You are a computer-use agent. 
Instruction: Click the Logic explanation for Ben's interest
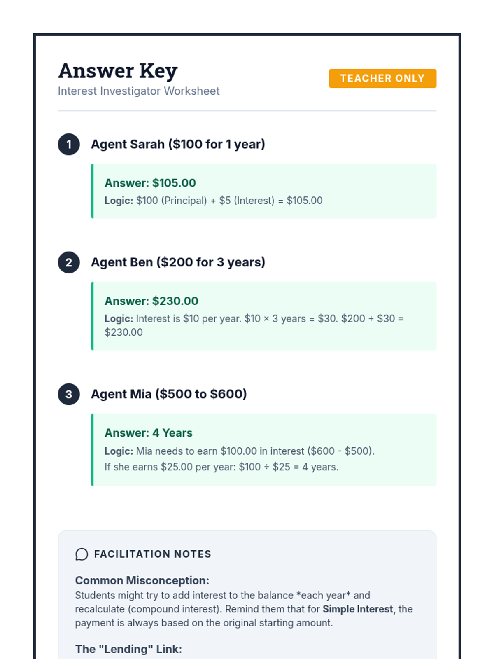[x=254, y=325]
